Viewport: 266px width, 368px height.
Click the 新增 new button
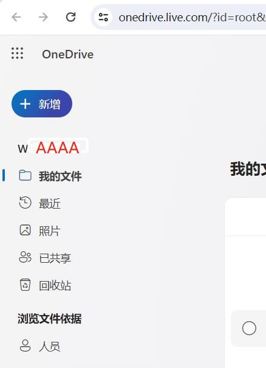pos(42,104)
